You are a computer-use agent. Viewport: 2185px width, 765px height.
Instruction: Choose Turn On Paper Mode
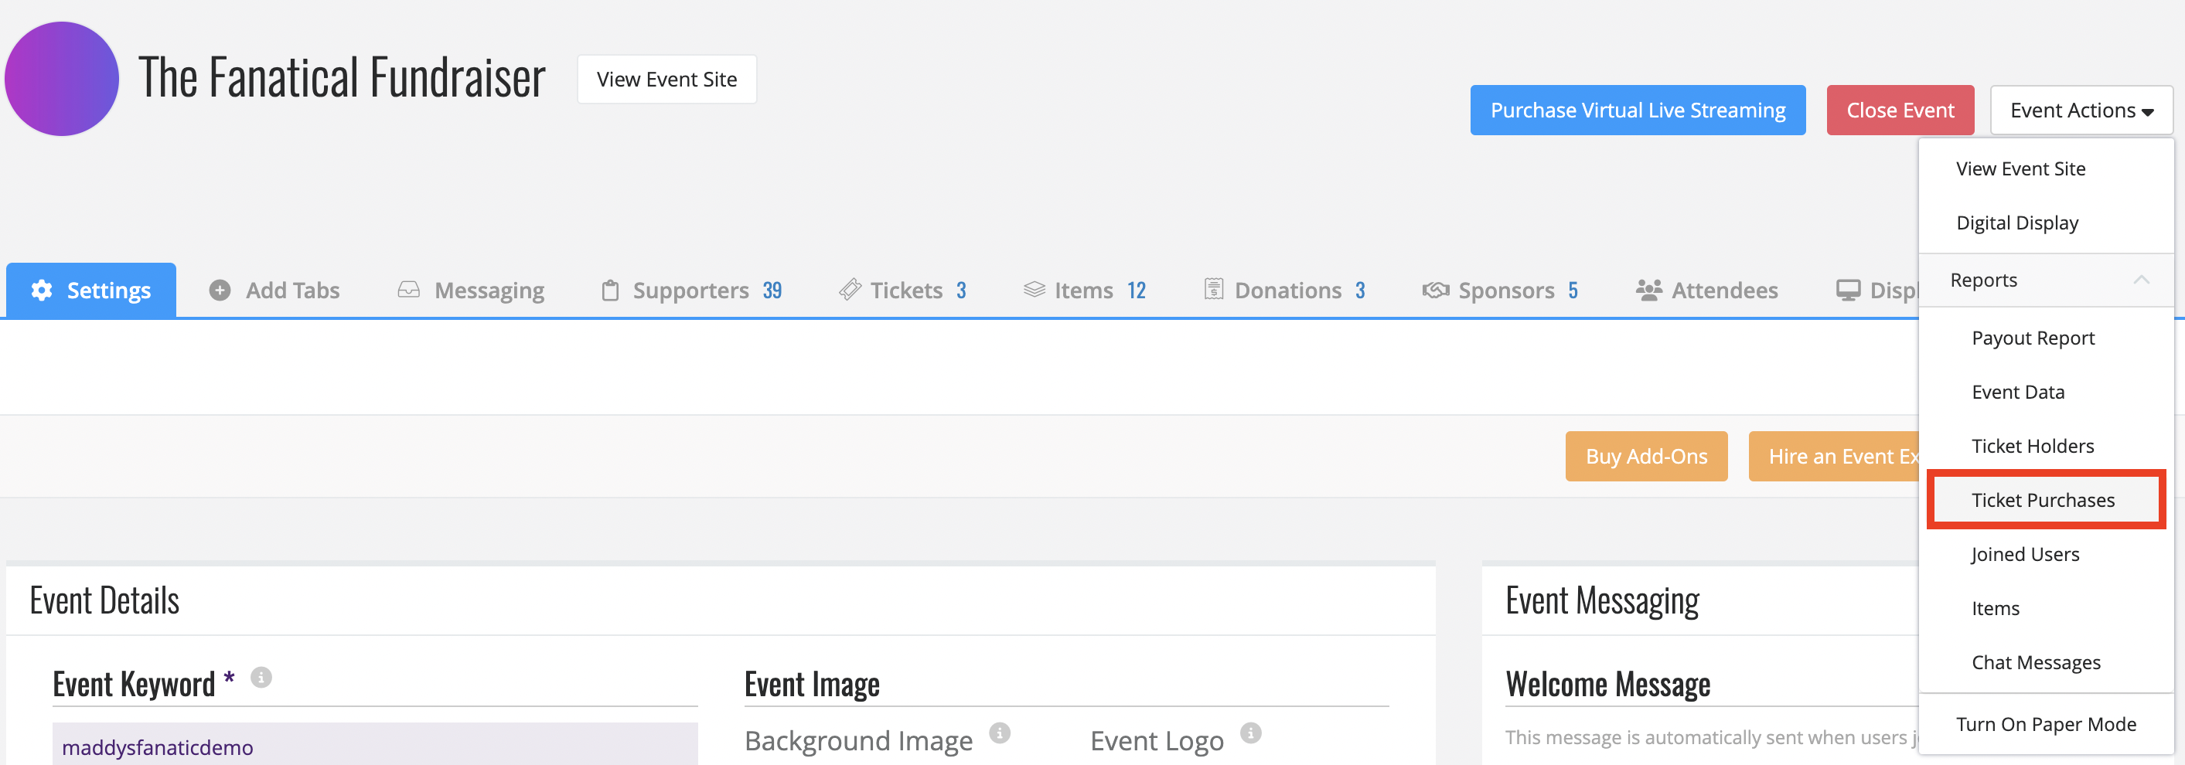pyautogui.click(x=2045, y=724)
